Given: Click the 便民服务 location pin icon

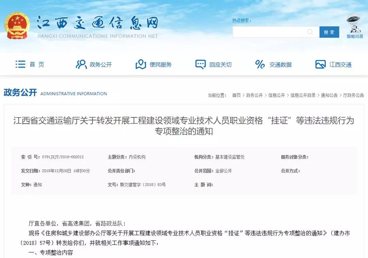Looking at the screenshot, I should point(140,64).
